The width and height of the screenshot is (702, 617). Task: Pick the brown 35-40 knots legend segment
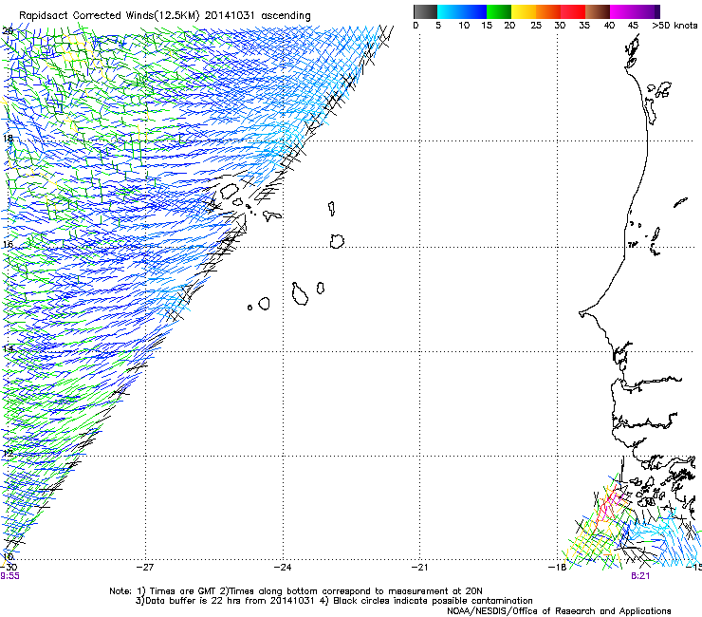tap(598, 11)
